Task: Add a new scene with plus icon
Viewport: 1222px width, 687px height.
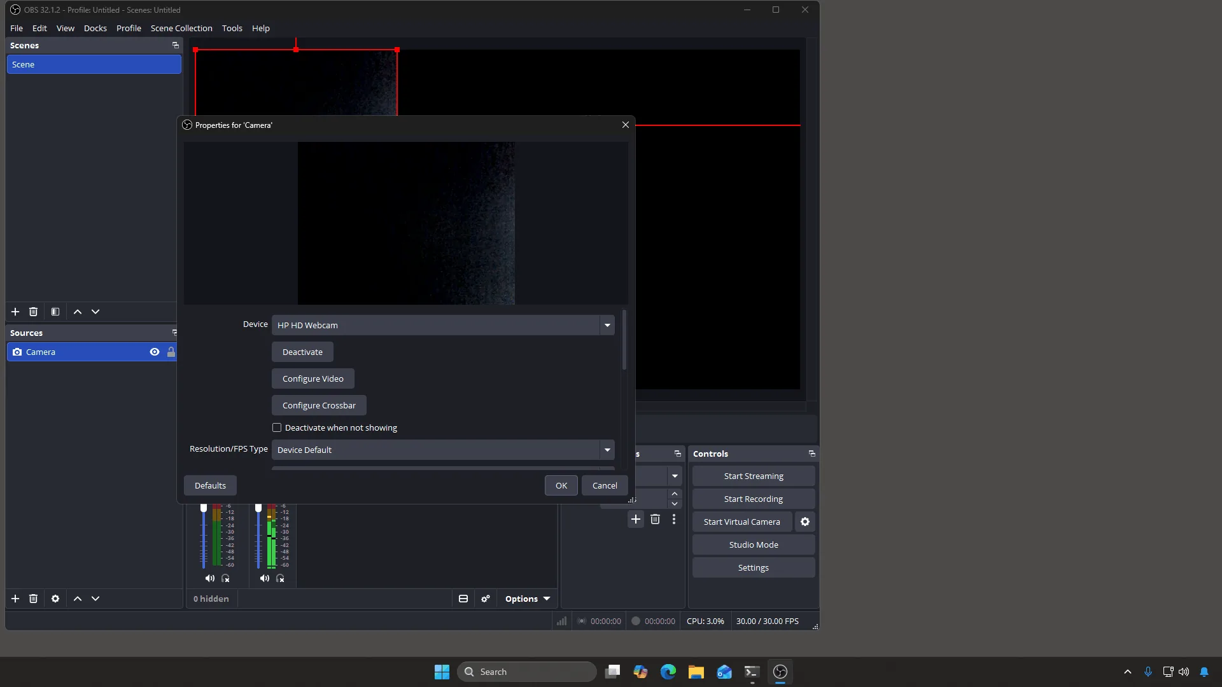Action: (15, 312)
